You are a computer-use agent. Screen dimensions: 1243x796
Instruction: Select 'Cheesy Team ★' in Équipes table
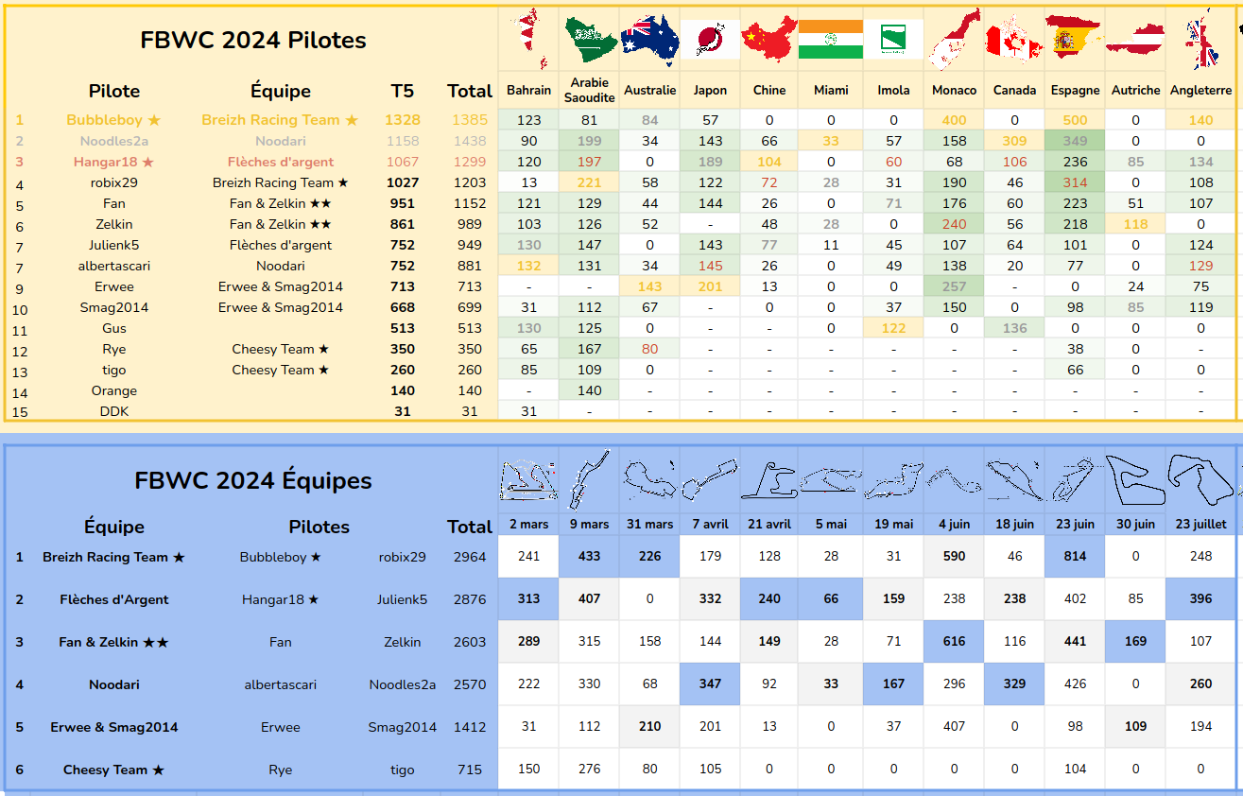(x=113, y=770)
